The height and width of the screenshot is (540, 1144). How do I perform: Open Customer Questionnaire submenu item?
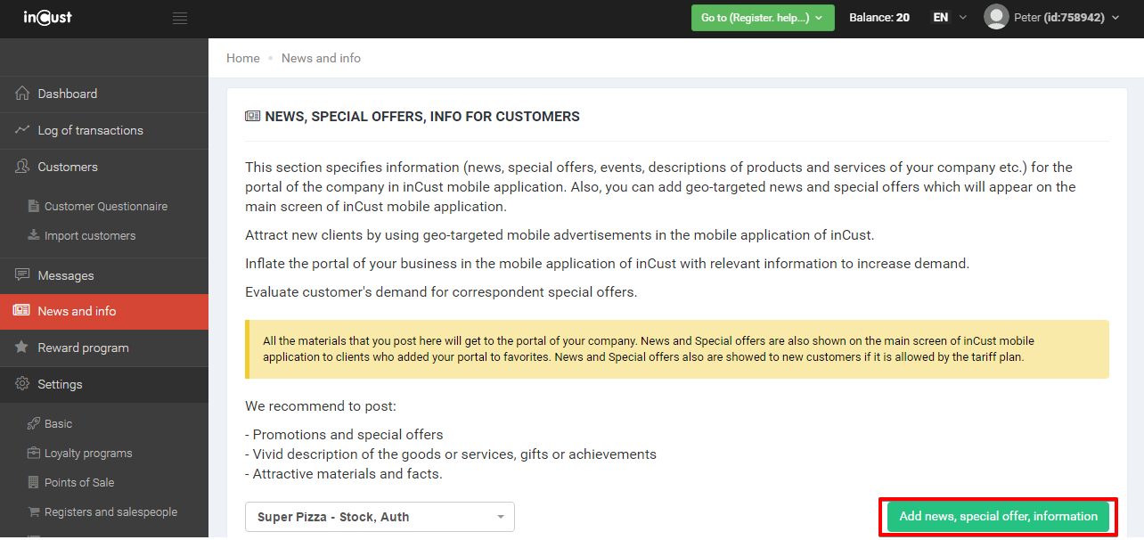coord(105,206)
